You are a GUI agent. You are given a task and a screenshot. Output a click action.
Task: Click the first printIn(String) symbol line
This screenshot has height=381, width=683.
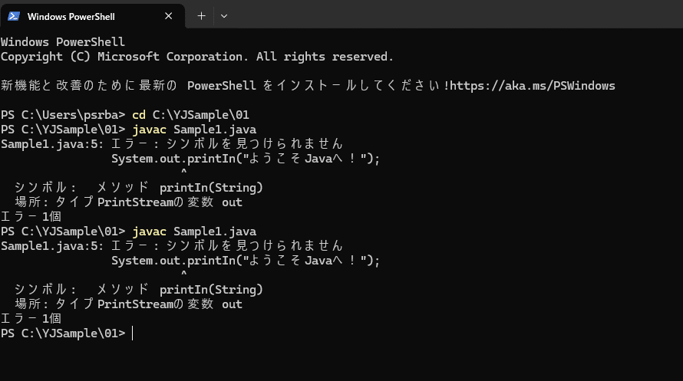(139, 188)
